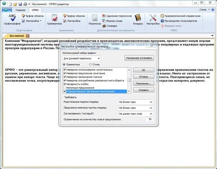Click Настройка in the Грамматика group
Viewport: 217px width, 169px height.
tap(72, 21)
